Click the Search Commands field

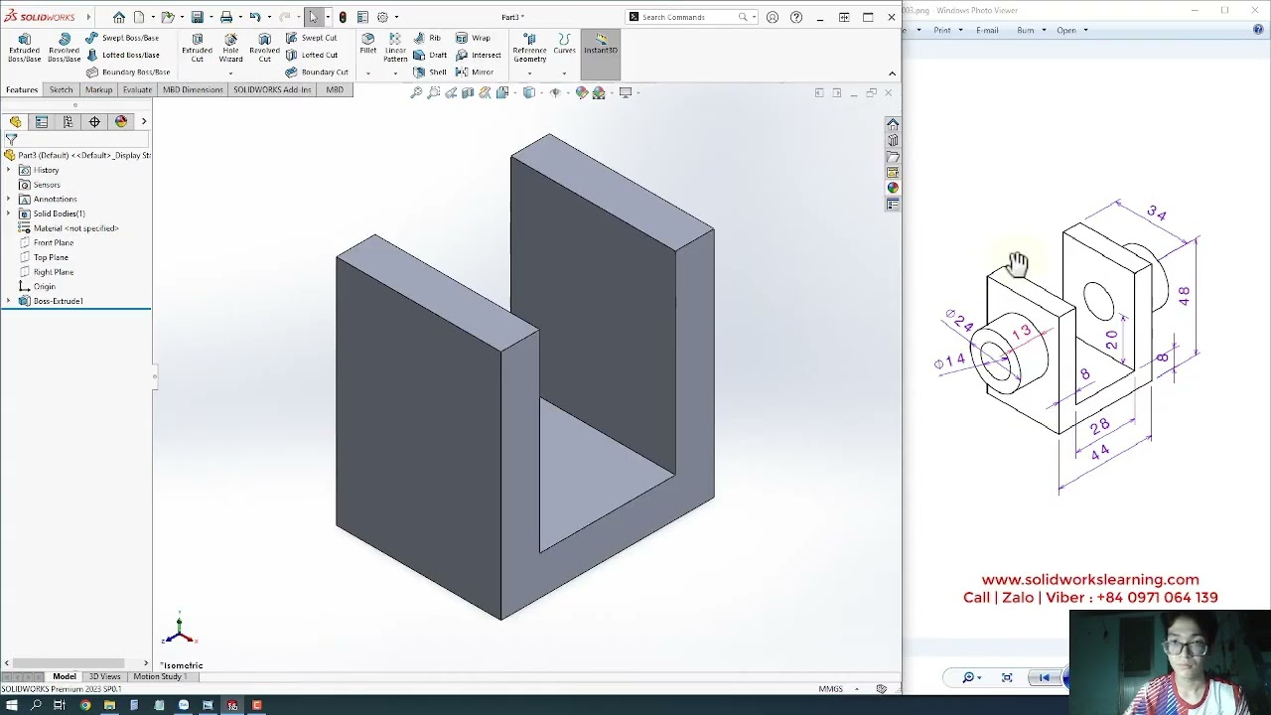pyautogui.click(x=689, y=17)
